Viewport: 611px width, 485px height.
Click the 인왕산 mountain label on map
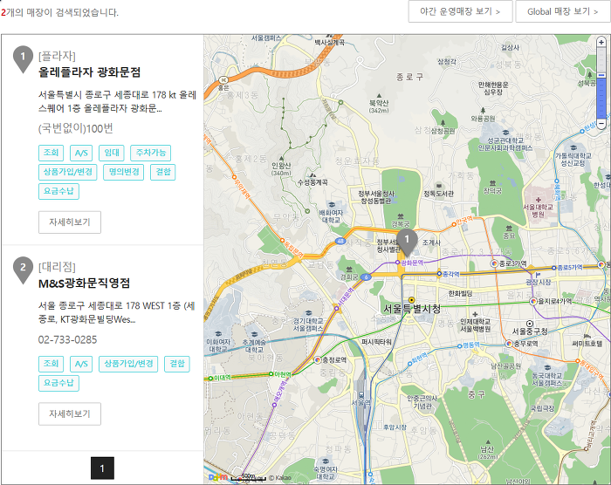[x=281, y=165]
